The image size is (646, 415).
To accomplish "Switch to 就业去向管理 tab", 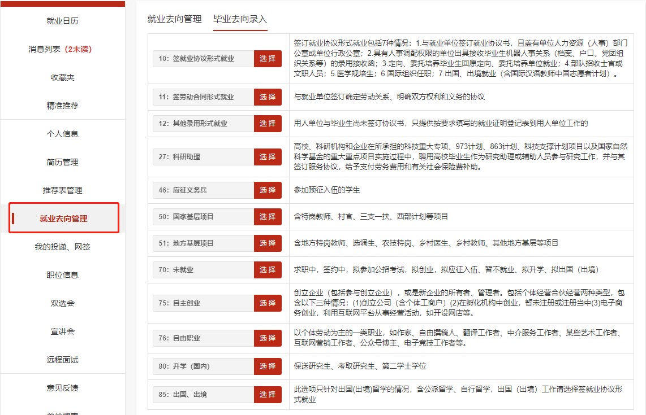I will (x=174, y=19).
